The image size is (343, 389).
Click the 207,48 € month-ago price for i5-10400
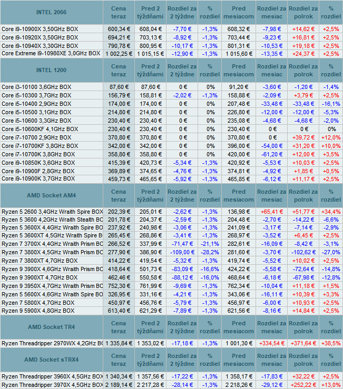[x=239, y=104]
